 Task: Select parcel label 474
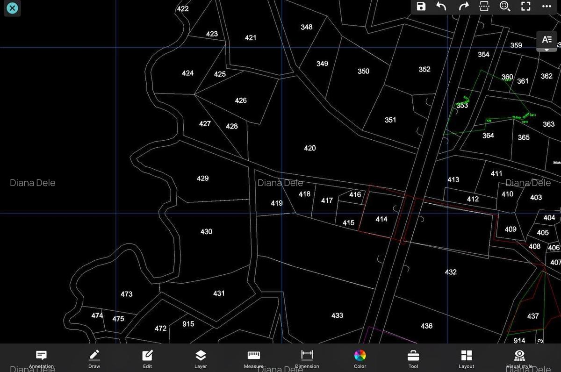click(x=97, y=316)
